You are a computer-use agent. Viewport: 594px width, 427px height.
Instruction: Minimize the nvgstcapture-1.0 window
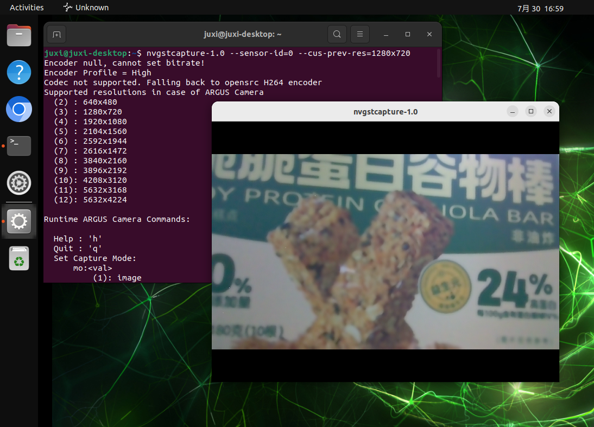513,112
